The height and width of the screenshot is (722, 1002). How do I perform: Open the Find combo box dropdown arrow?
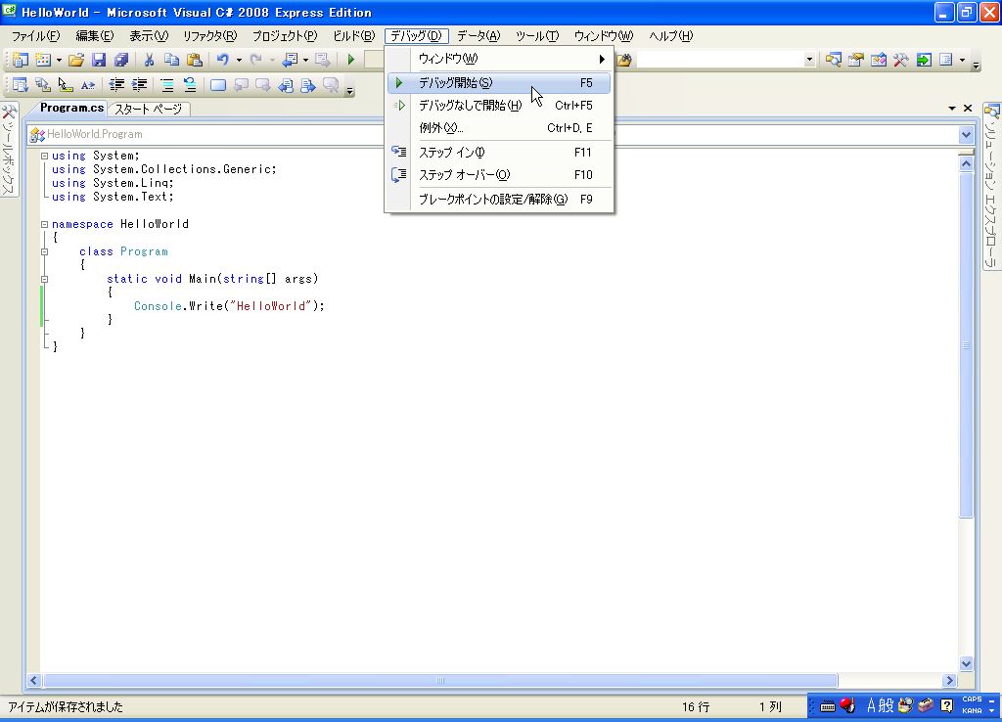[x=809, y=60]
